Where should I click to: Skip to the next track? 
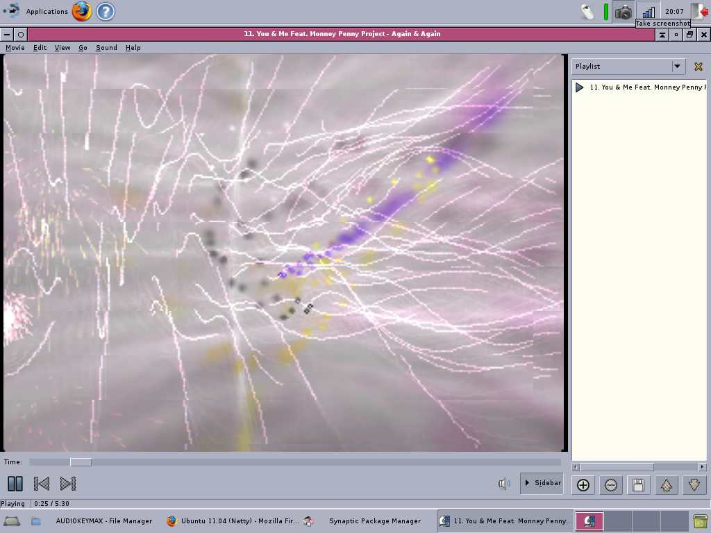[x=68, y=484]
